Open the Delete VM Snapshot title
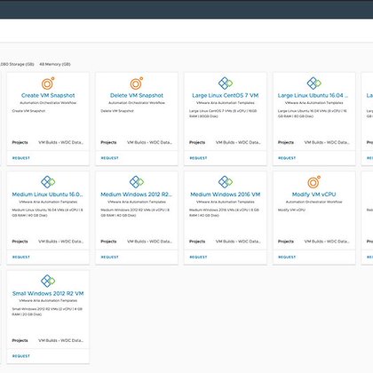 137,95
